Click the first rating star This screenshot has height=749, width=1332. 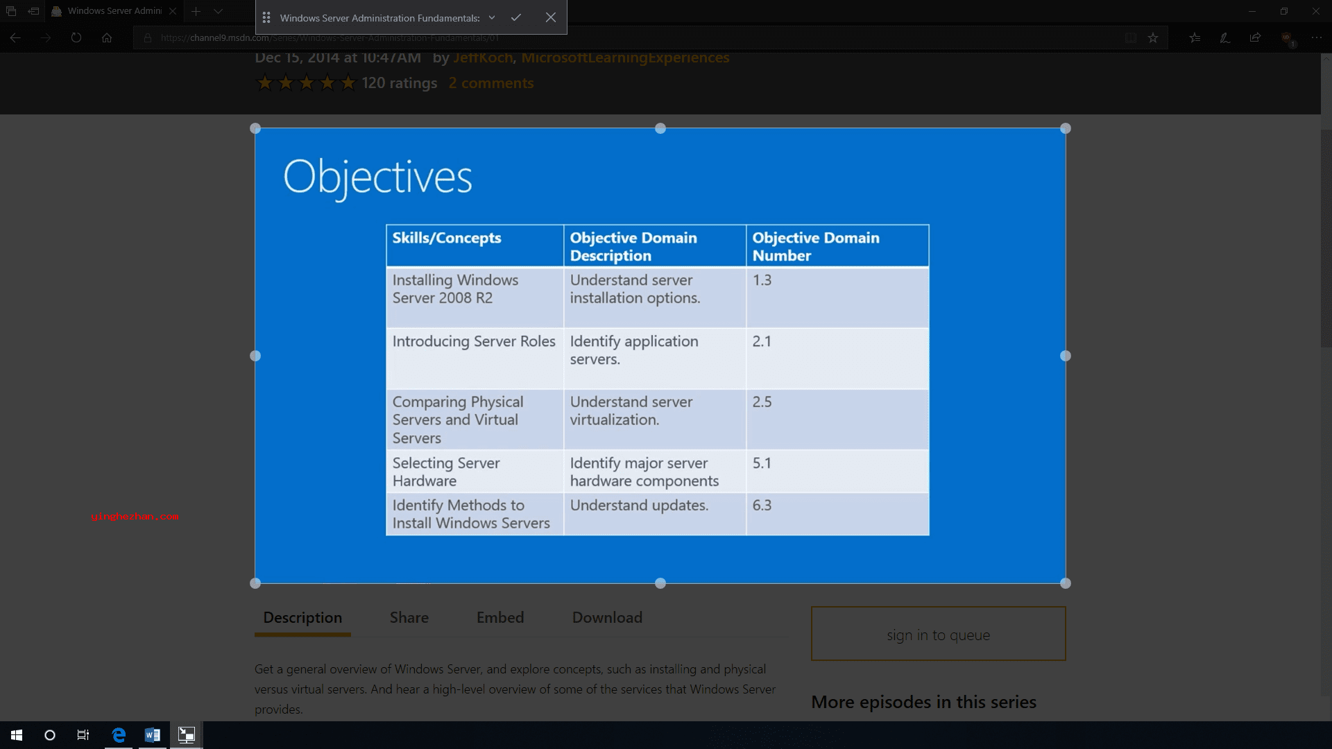pos(265,83)
